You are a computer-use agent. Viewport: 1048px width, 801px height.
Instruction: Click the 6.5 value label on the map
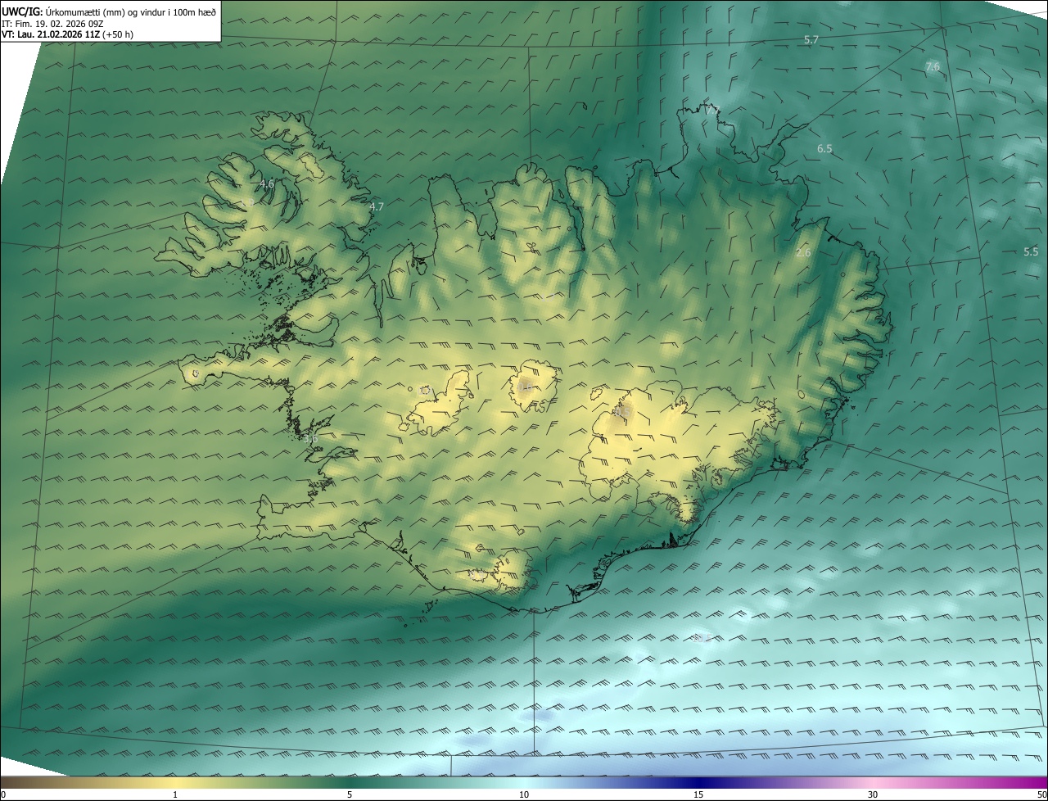(x=824, y=148)
